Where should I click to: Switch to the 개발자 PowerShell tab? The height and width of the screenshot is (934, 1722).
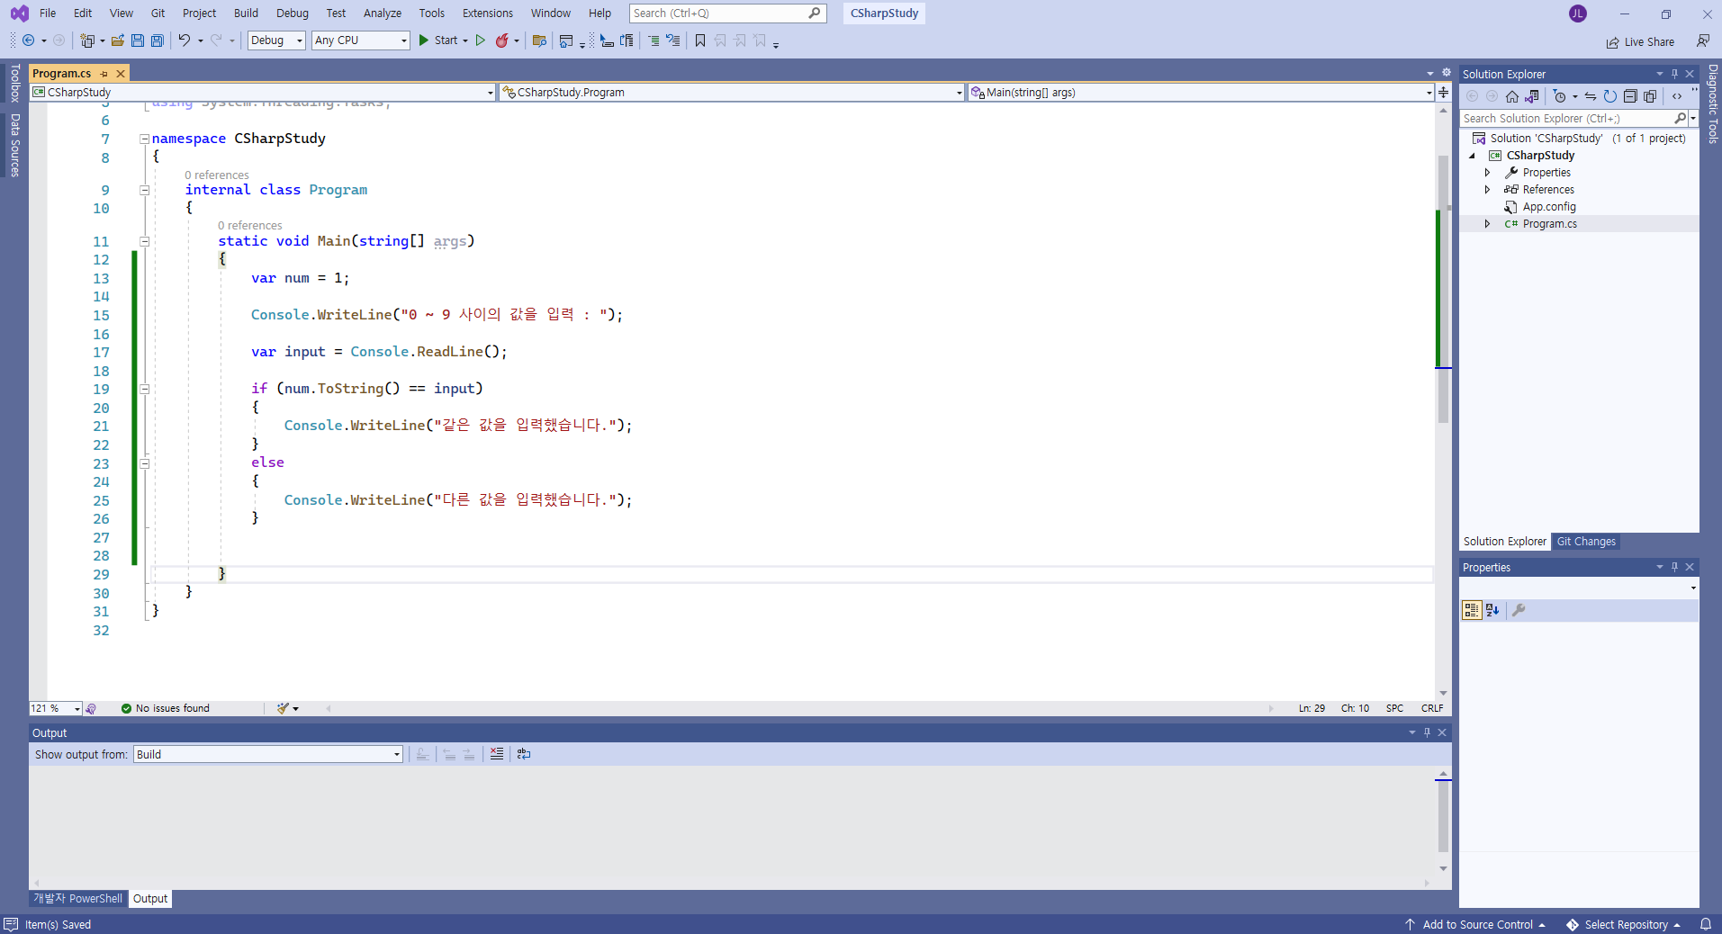click(x=78, y=899)
